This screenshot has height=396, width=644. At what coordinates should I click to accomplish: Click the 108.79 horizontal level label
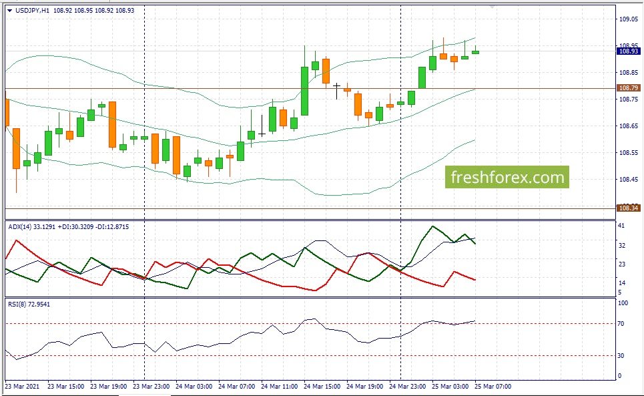629,88
